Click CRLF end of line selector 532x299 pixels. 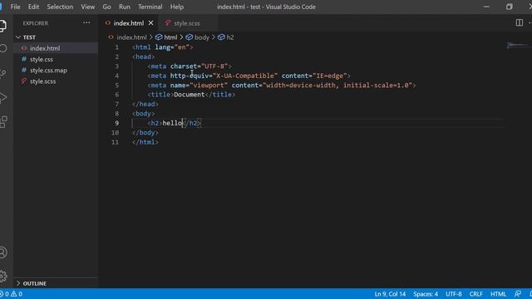[475, 294]
